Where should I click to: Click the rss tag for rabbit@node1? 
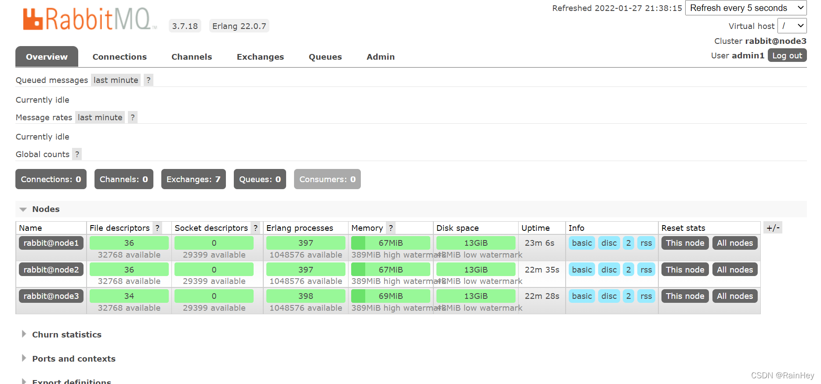(646, 243)
